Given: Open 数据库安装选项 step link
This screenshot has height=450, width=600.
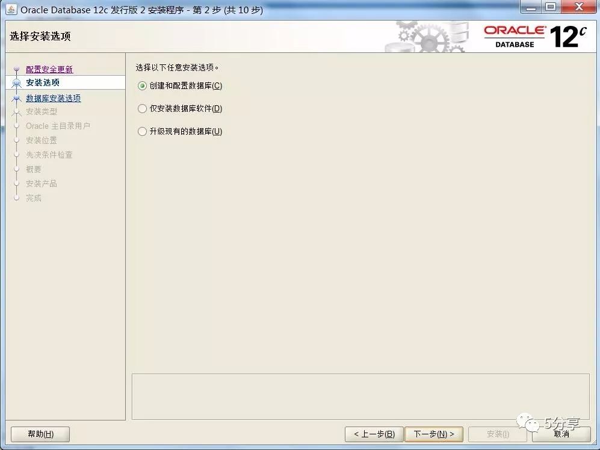Looking at the screenshot, I should (x=53, y=98).
